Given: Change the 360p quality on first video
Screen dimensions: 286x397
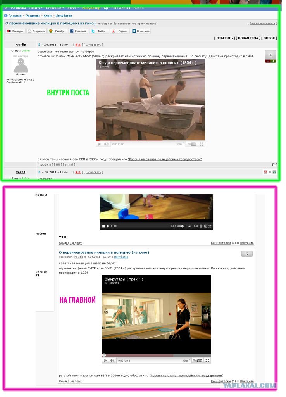Looking at the screenshot, I should tap(180, 144).
